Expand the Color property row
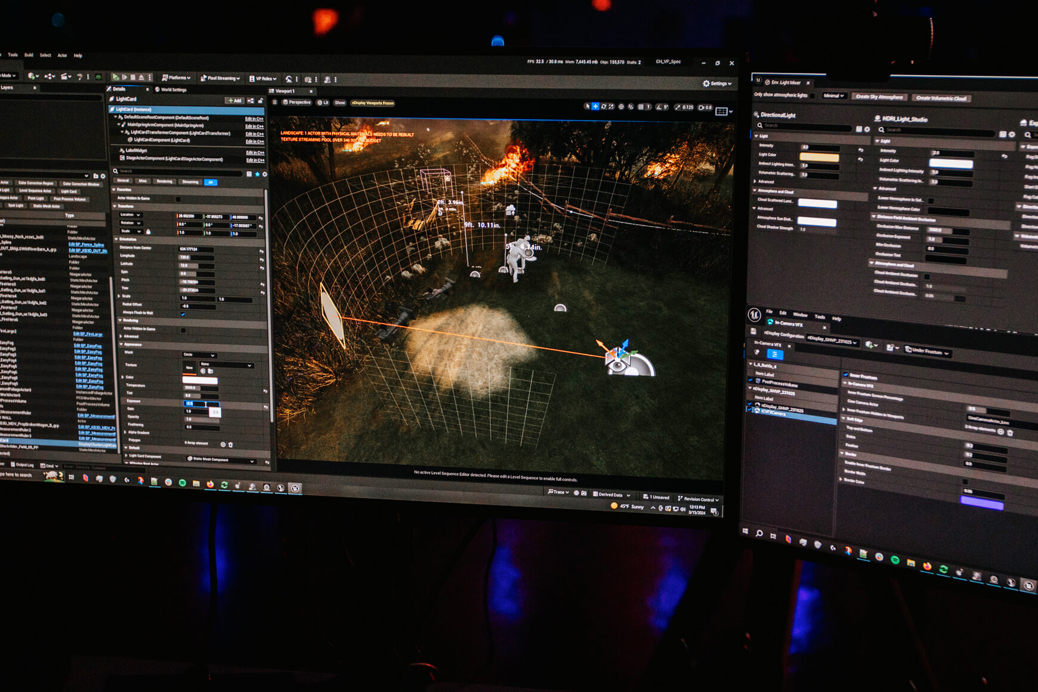This screenshot has height=692, width=1038. pyautogui.click(x=122, y=377)
